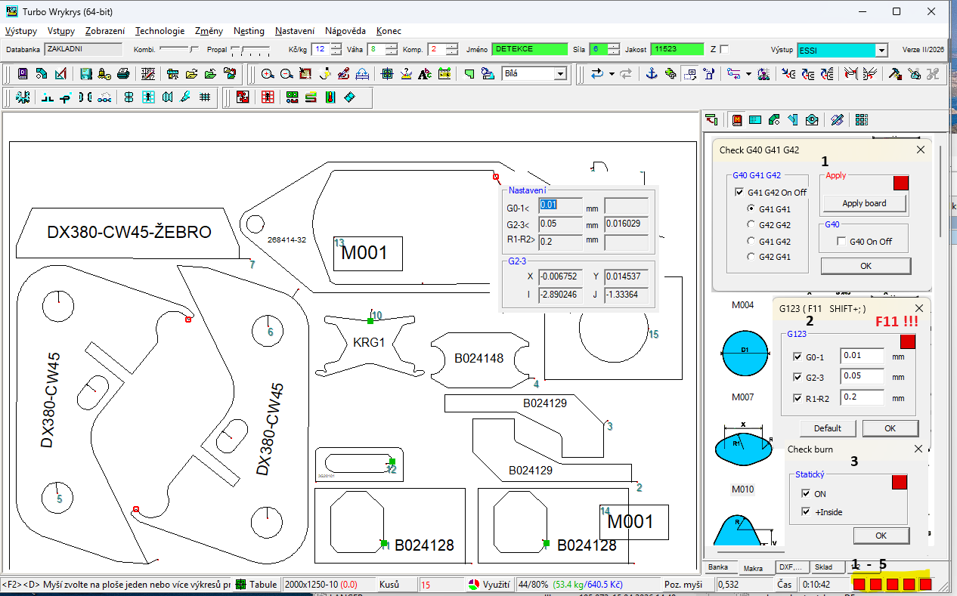Open the Bílá color dropdown
Viewport: 957px width, 596px height.
(x=559, y=74)
